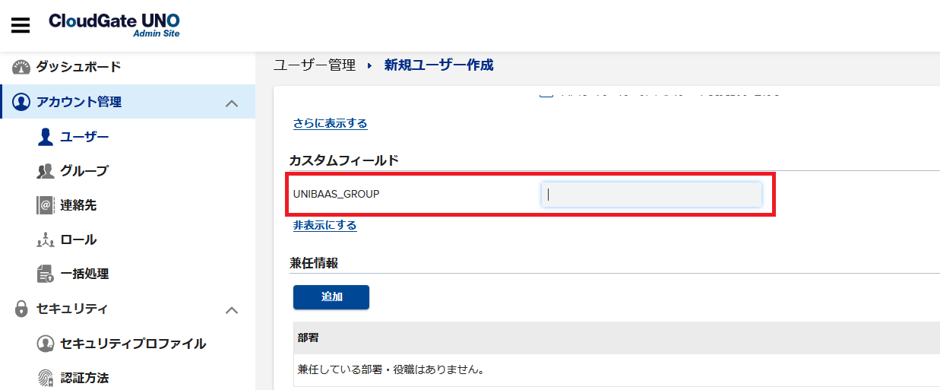The height and width of the screenshot is (390, 940).
Task: Navigate to ユーザー管理 in the breadcrumb
Action: (315, 65)
